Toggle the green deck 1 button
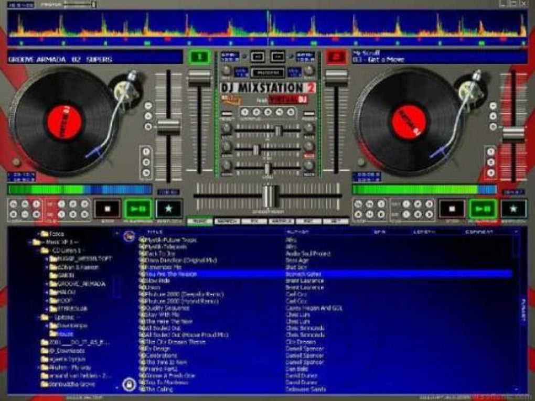Image resolution: width=535 pixels, height=401 pixels. [x=199, y=57]
